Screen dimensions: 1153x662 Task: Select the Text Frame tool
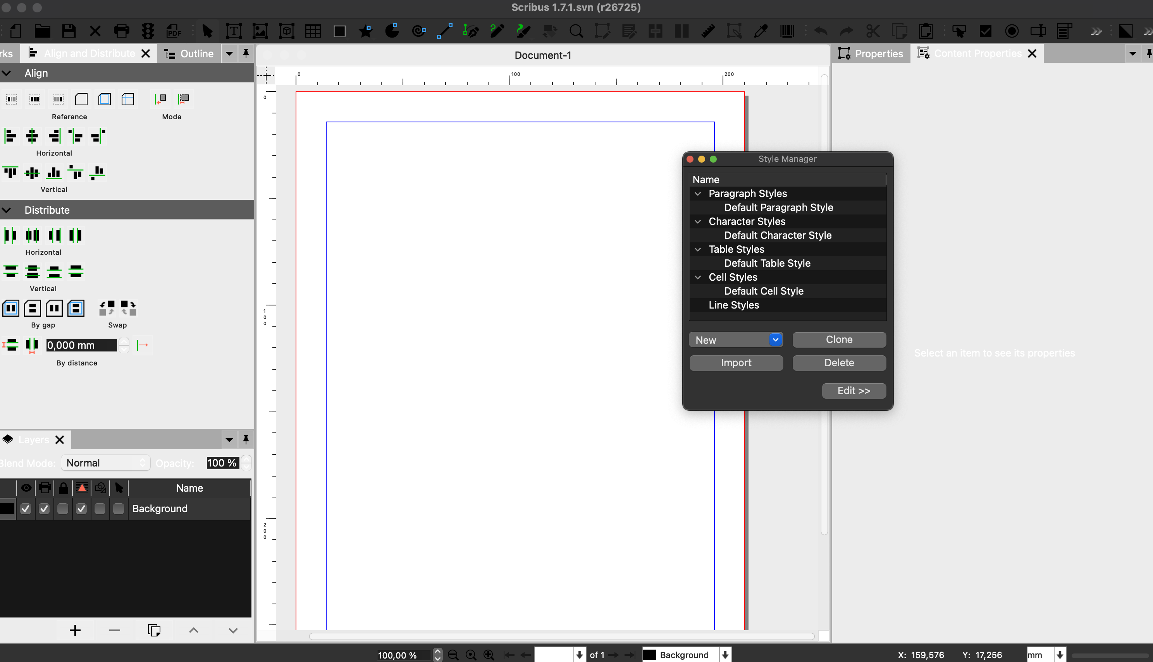233,31
